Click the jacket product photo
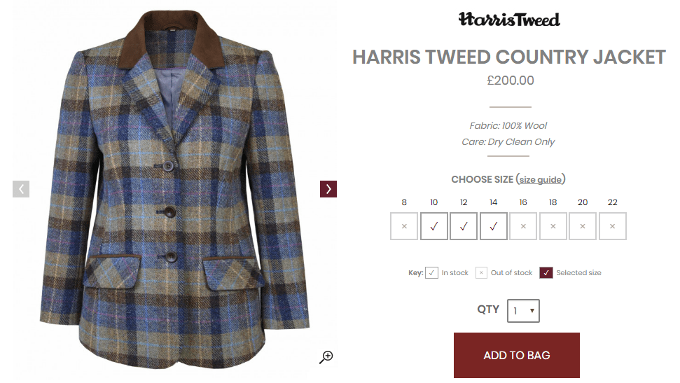 click(x=175, y=191)
